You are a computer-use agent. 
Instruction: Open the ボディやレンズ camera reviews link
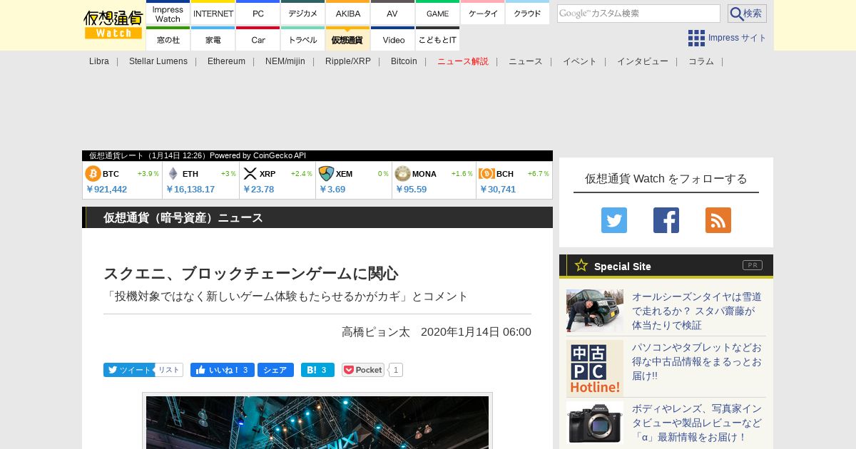tap(698, 423)
